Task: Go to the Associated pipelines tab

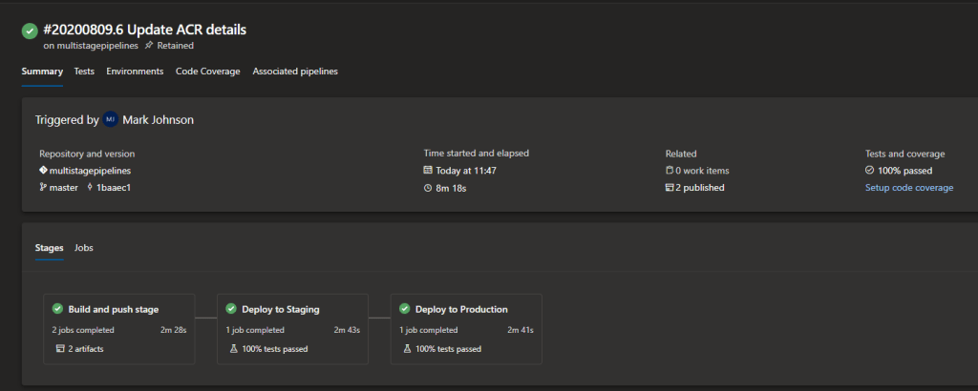Action: point(294,72)
